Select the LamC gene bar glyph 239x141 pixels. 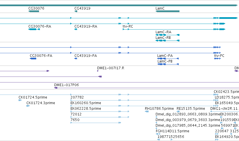pyautogui.click(x=167, y=11)
